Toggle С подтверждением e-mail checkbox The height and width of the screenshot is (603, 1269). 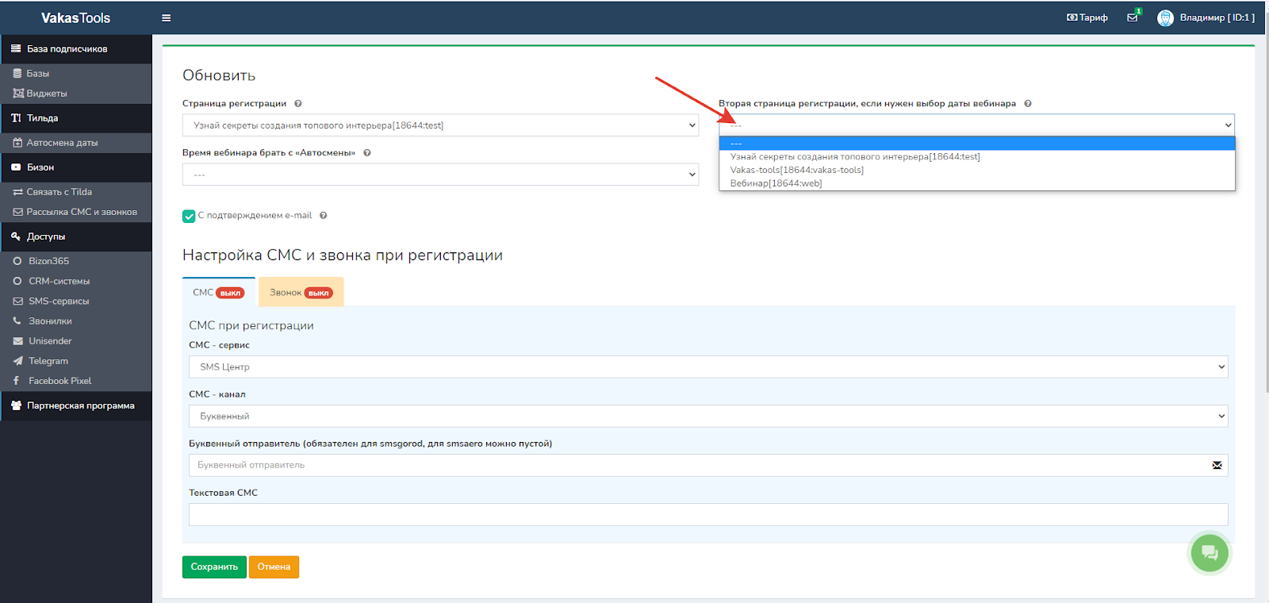coord(189,216)
